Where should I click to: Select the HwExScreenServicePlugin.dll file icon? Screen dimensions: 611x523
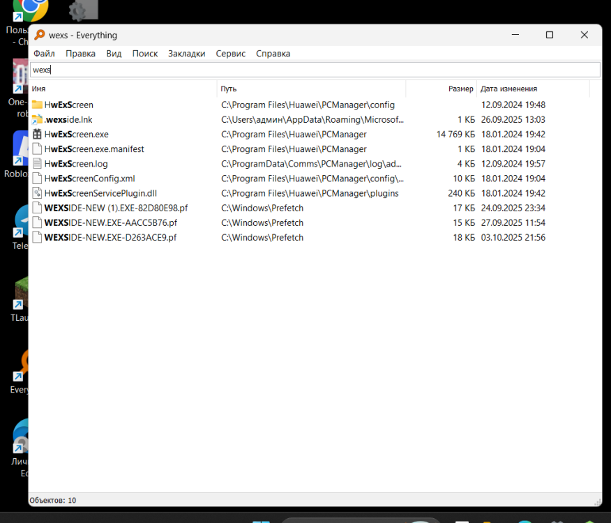tap(37, 193)
